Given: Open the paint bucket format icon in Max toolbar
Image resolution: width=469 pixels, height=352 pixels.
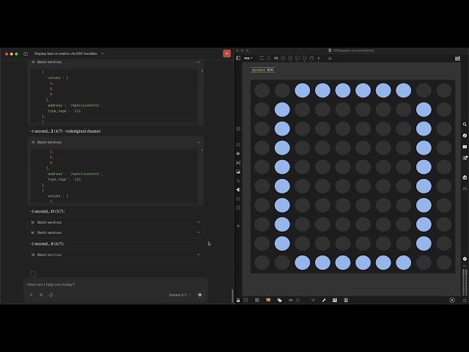Looking at the screenshot, I should pos(330,58).
